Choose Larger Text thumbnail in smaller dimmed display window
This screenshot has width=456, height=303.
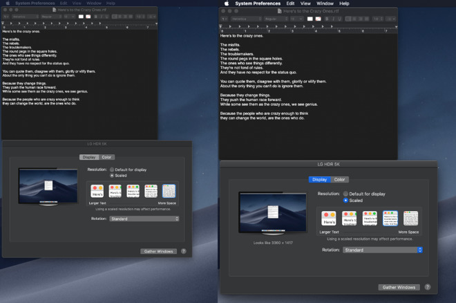click(97, 191)
